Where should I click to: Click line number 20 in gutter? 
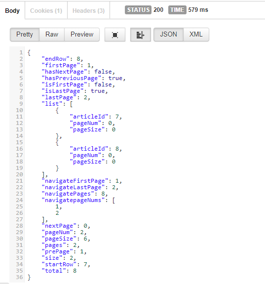click(x=19, y=174)
